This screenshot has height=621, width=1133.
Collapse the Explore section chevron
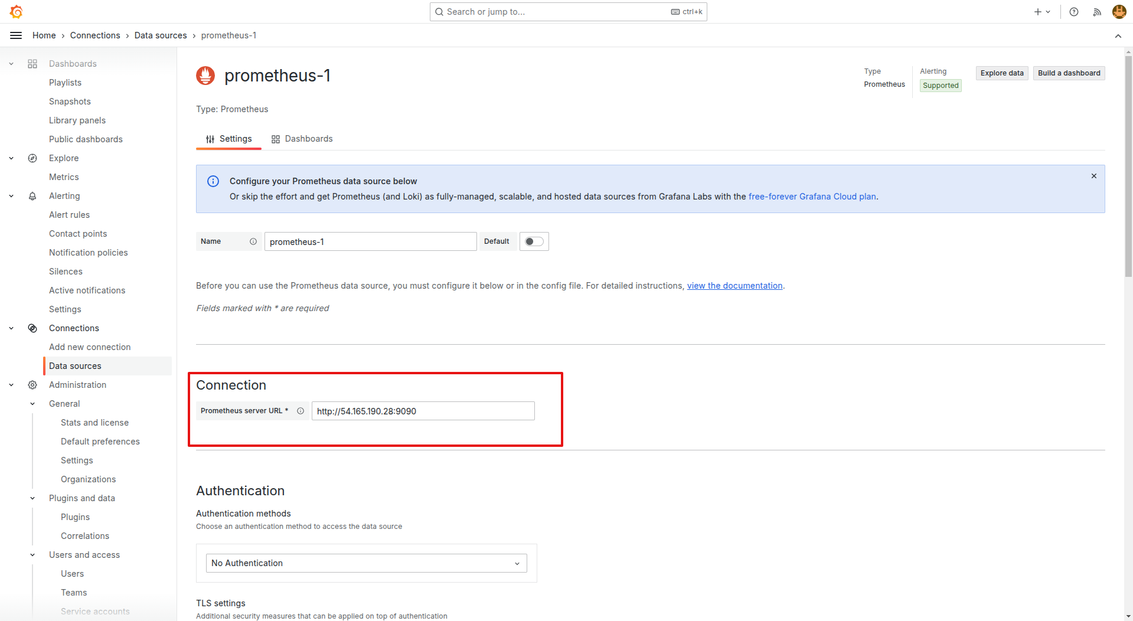[x=11, y=158]
